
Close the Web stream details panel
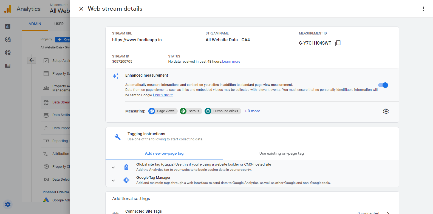81,9
